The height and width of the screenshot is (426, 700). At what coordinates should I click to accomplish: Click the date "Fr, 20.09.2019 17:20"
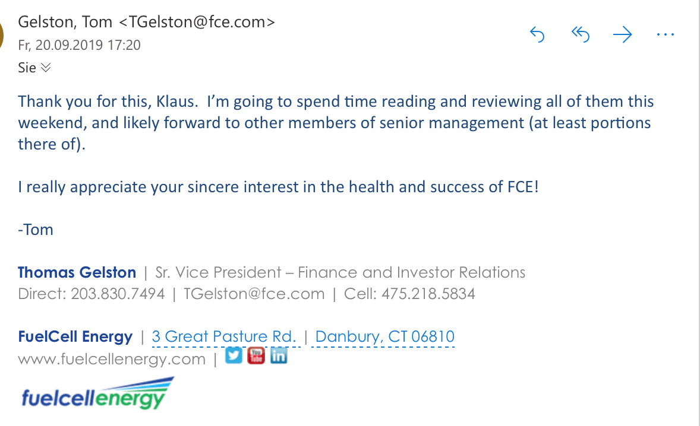(80, 45)
